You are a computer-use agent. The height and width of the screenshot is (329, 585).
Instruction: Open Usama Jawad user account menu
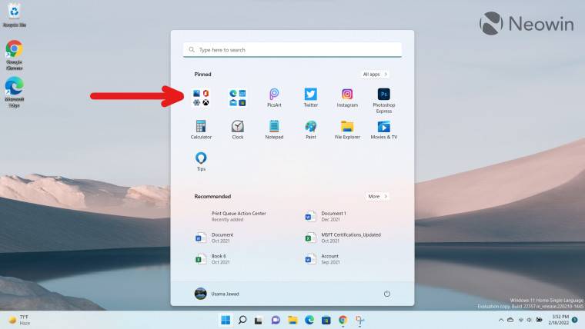tap(217, 294)
